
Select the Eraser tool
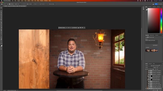tap(1, 26)
